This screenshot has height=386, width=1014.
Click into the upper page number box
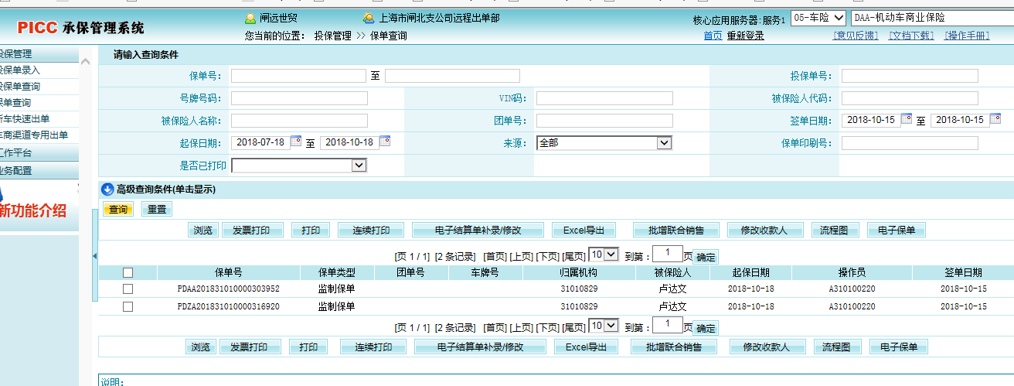click(667, 254)
